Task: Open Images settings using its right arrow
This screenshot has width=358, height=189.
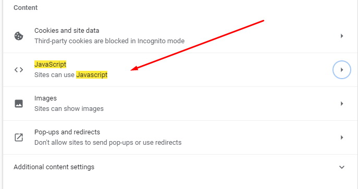Action: tap(342, 104)
